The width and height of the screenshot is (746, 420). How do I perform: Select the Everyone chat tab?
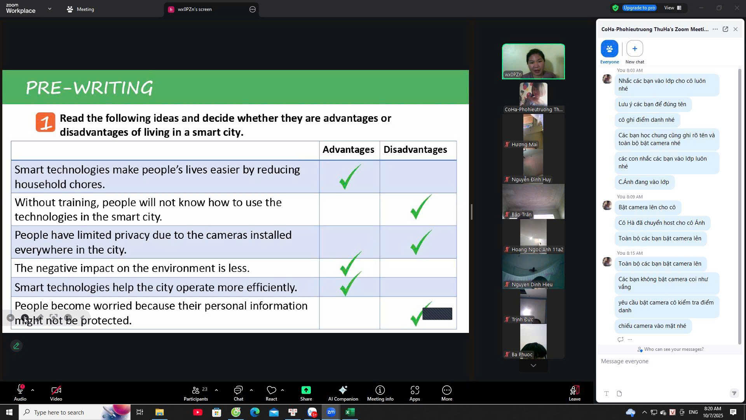click(x=609, y=49)
